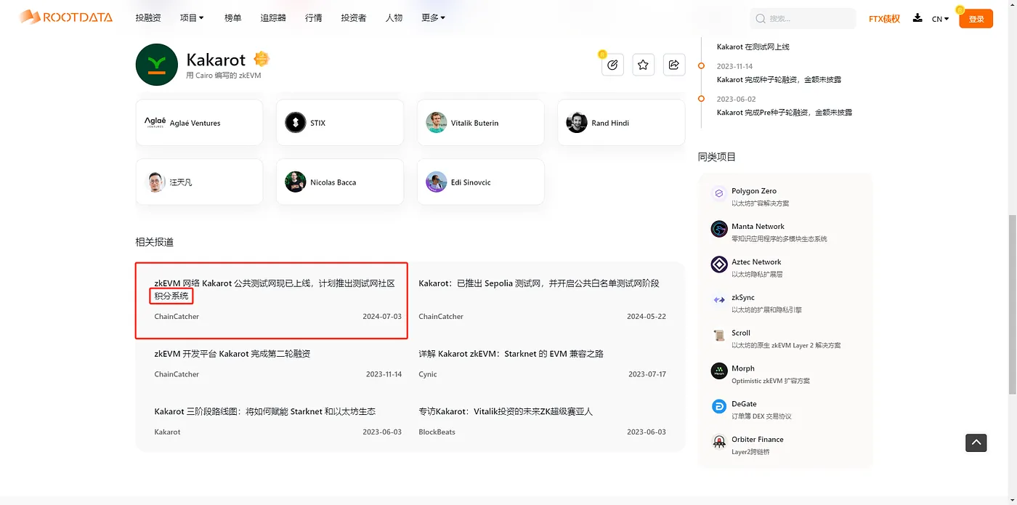The image size is (1017, 505).
Task: Click the Polygon Zero icon
Action: [719, 194]
